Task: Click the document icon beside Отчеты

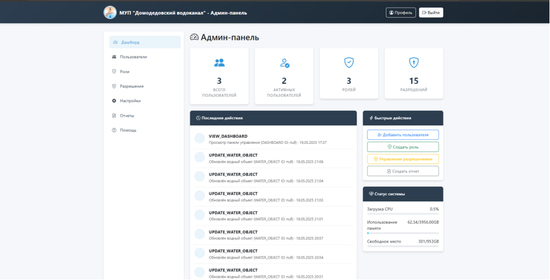Action: point(114,116)
